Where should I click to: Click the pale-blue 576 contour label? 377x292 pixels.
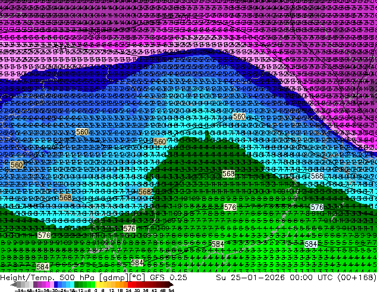[x=317, y=207]
